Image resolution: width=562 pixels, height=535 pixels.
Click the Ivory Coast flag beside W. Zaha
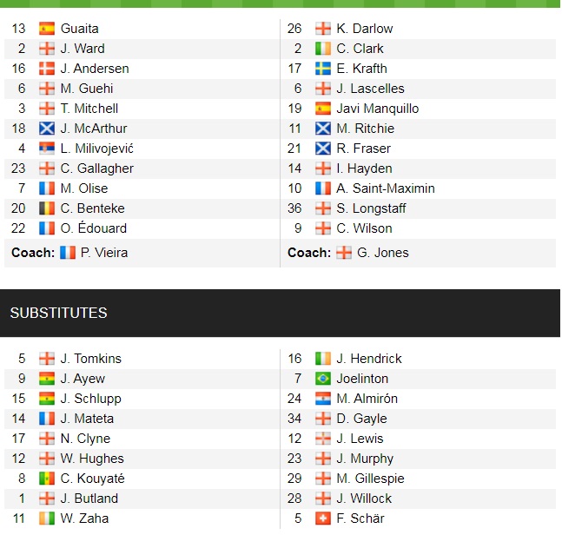coord(47,518)
